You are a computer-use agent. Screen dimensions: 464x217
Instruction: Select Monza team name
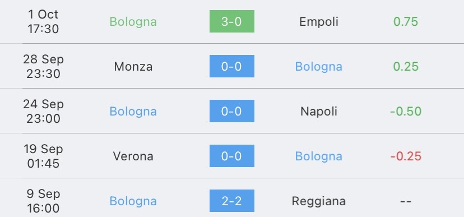click(133, 66)
